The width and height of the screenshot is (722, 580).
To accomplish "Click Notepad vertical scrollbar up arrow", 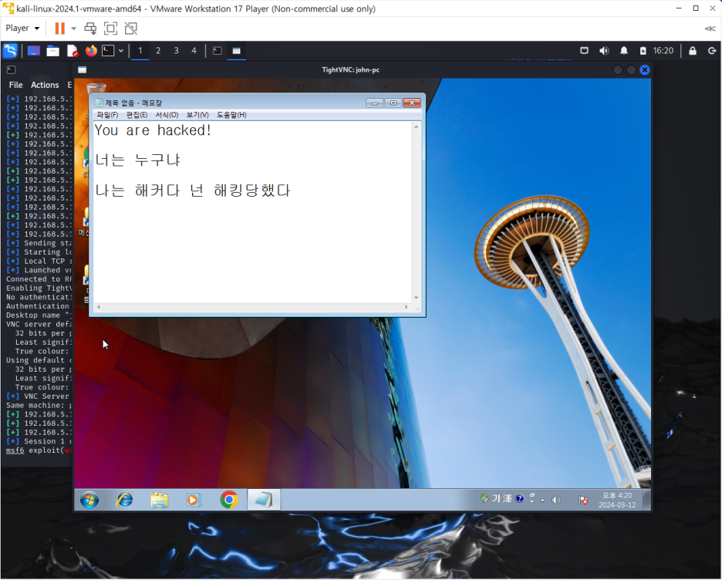I will pyautogui.click(x=417, y=126).
